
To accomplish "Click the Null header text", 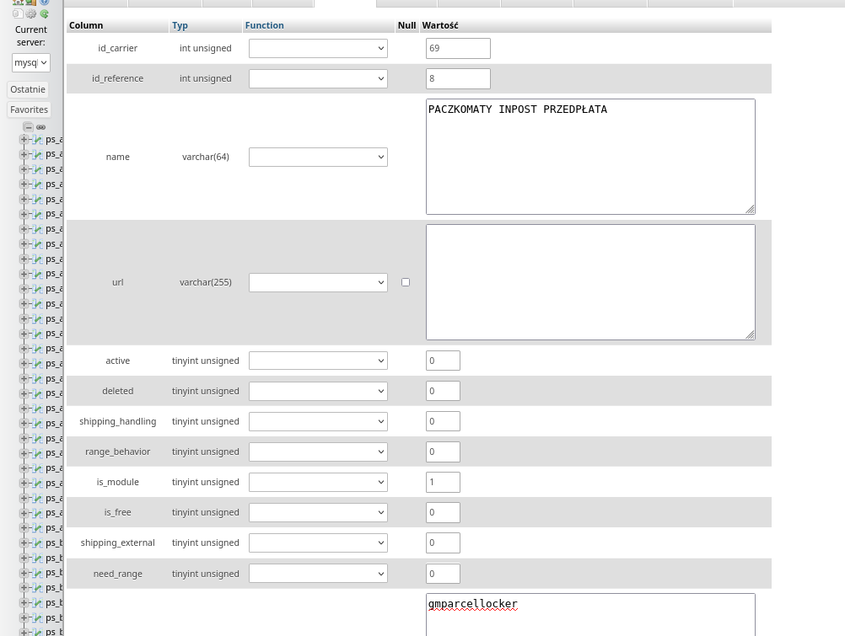I will pyautogui.click(x=406, y=25).
